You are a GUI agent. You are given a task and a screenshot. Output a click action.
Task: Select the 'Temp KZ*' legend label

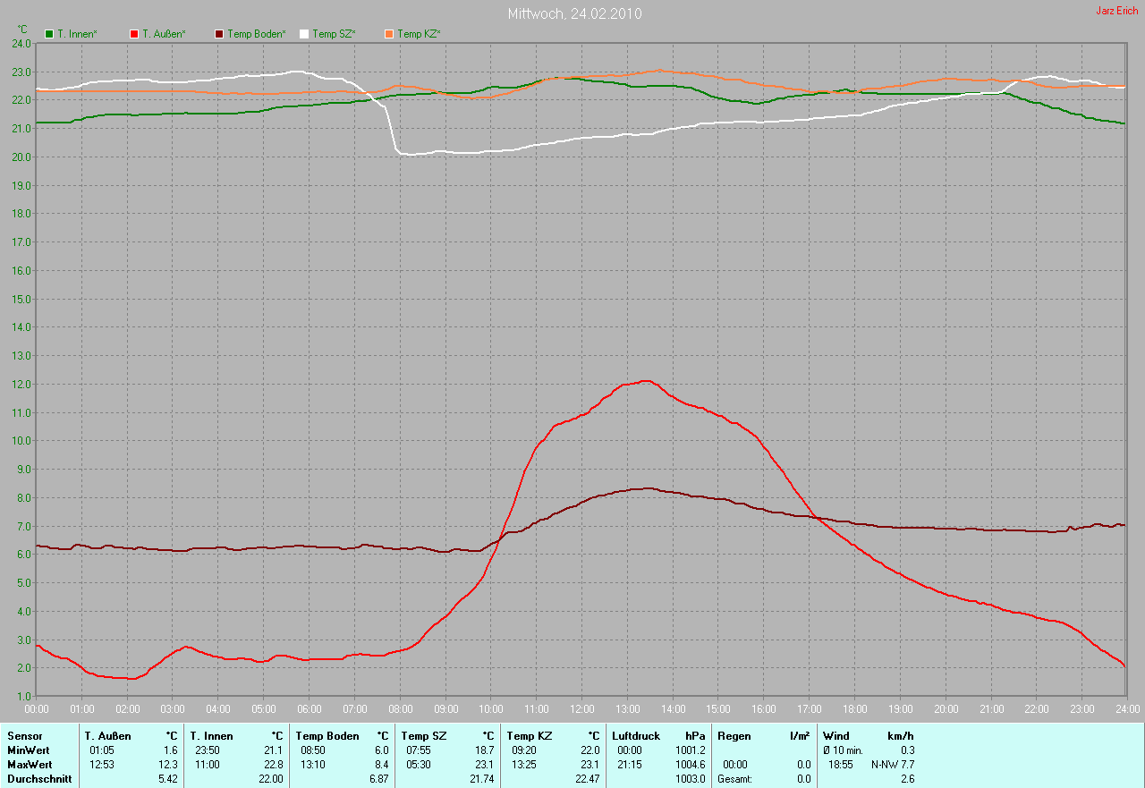click(419, 34)
